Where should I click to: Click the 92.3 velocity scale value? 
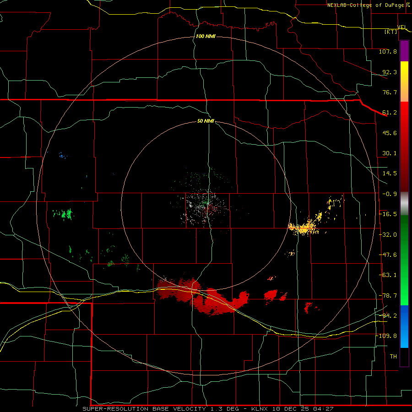390,72
